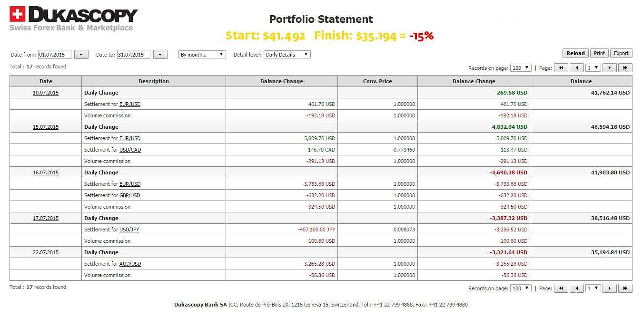Open the 22.07.2015 date link
The height and width of the screenshot is (316, 642).
(46, 252)
